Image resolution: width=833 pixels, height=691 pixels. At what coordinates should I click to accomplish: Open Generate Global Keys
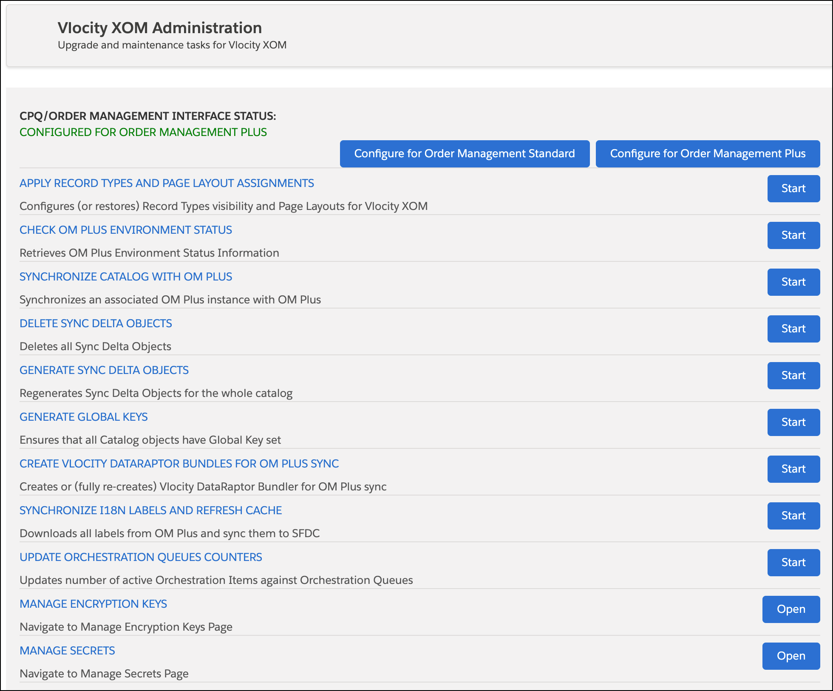pos(83,417)
